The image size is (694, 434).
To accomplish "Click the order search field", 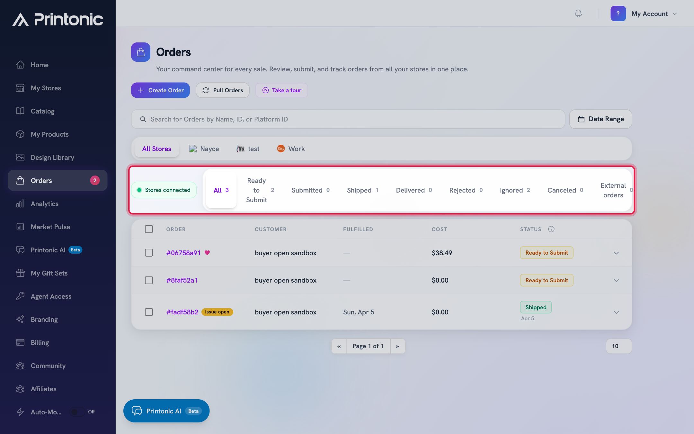I will (x=348, y=119).
